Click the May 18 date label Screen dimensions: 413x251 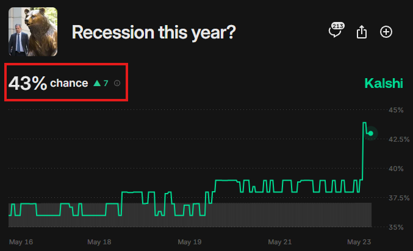pos(99,242)
